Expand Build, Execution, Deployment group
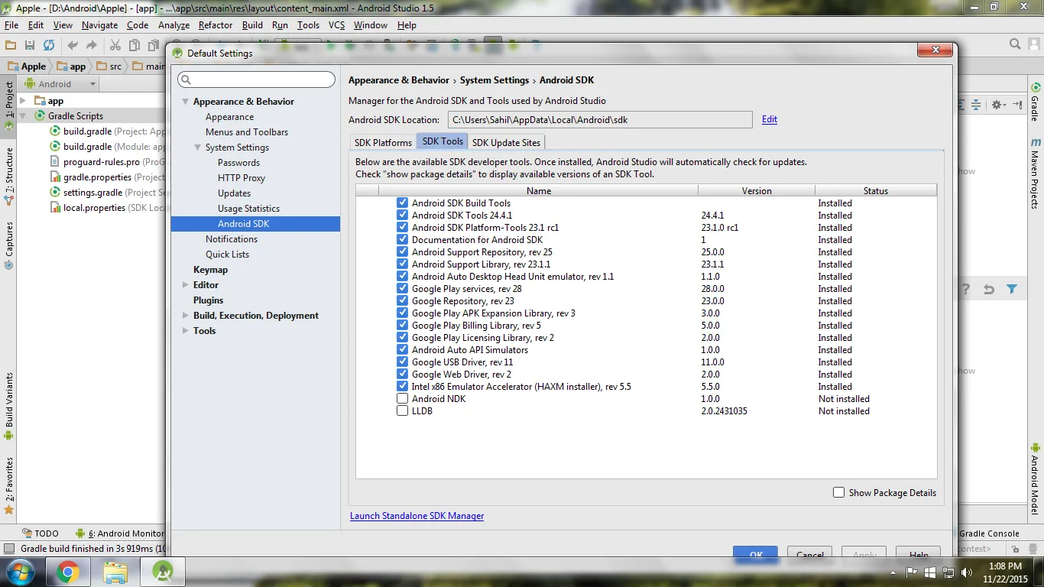Image resolution: width=1044 pixels, height=587 pixels. coord(185,316)
